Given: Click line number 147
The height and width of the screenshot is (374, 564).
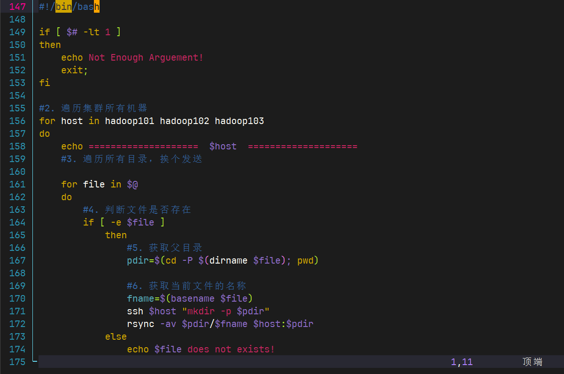Looking at the screenshot, I should 17,7.
